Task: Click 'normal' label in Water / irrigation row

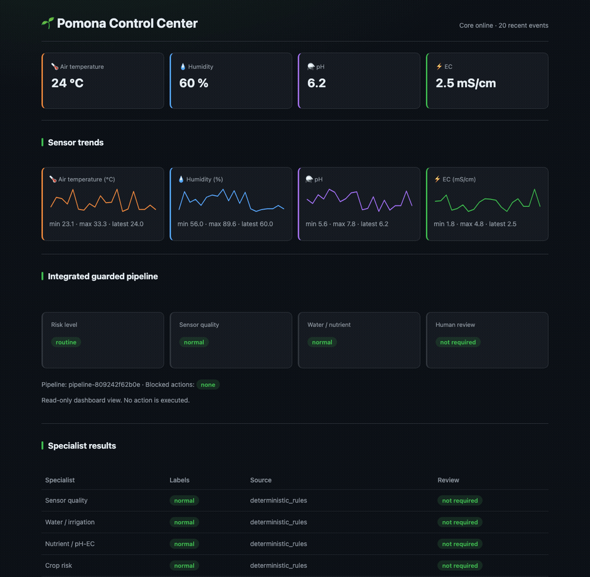Action: (184, 522)
